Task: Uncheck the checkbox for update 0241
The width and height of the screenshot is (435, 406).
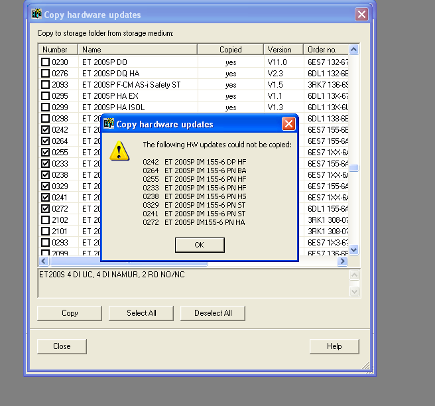Action: coord(45,197)
